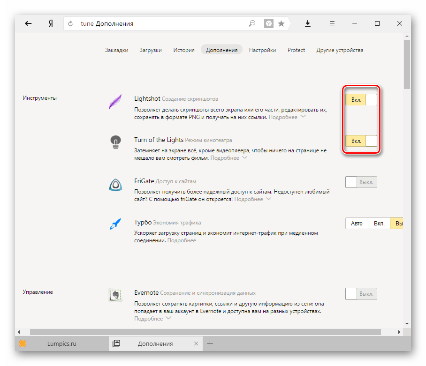Open the browser hamburger menu

pyautogui.click(x=332, y=23)
